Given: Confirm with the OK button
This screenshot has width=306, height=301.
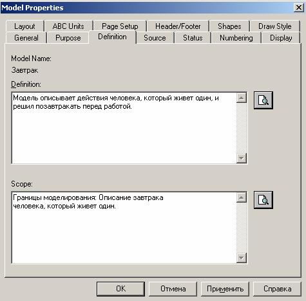Looking at the screenshot, I should [x=120, y=289].
